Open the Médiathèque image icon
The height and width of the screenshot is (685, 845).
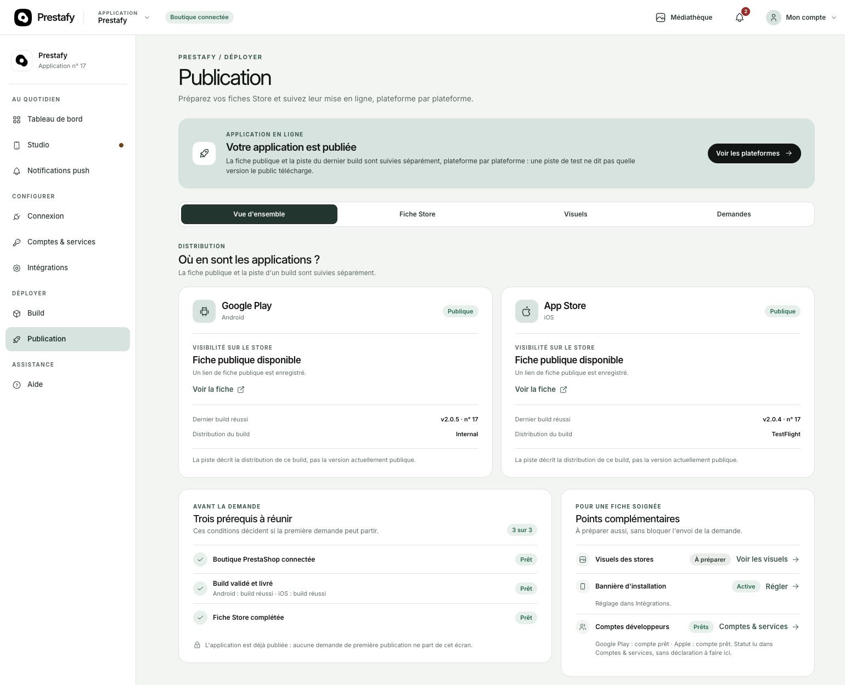point(661,18)
